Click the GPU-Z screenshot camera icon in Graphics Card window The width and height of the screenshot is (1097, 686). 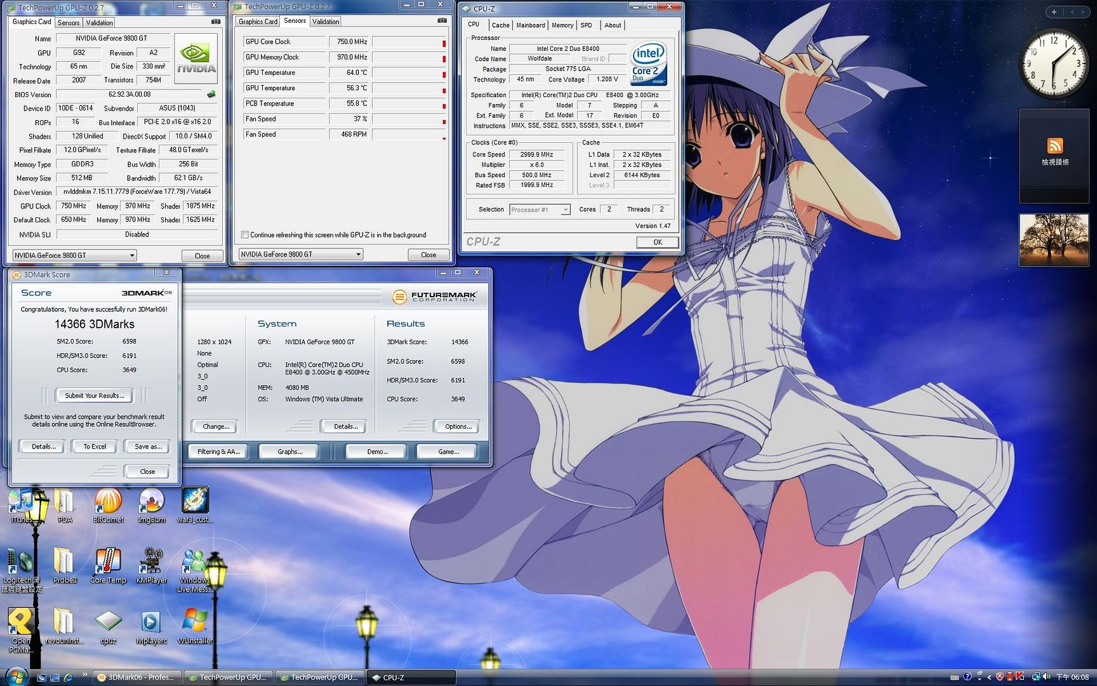[216, 22]
